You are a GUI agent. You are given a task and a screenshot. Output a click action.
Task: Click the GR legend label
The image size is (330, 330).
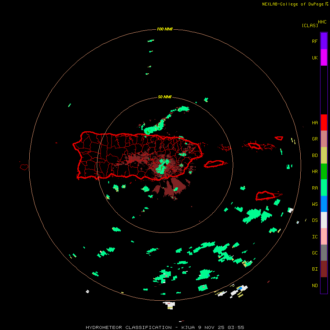[315, 139]
